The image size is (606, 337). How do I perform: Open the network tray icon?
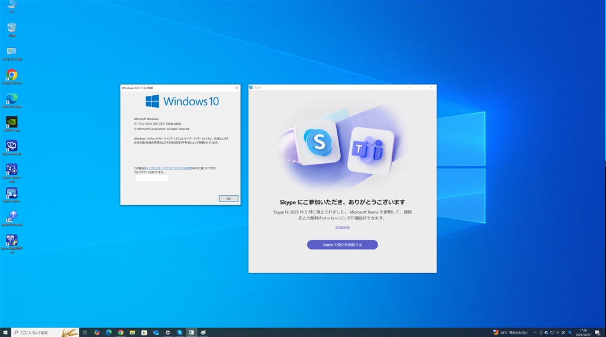(x=552, y=332)
